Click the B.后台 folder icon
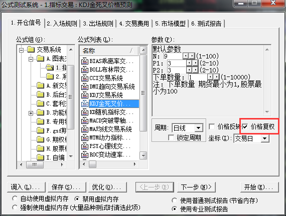The image size is (286, 216). point(41,94)
